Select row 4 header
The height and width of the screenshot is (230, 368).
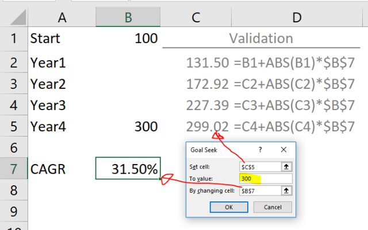(14, 105)
